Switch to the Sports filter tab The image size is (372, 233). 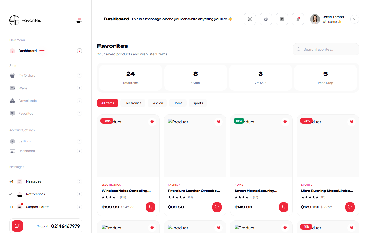click(198, 103)
